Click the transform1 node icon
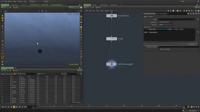The width and height of the screenshot is (200, 112). pos(112,16)
